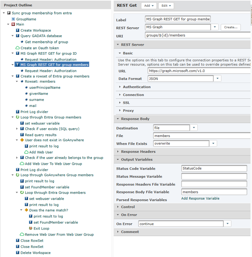This screenshot has height=257, width=252.
Task: Expand the SSL section
Action: pos(120,103)
